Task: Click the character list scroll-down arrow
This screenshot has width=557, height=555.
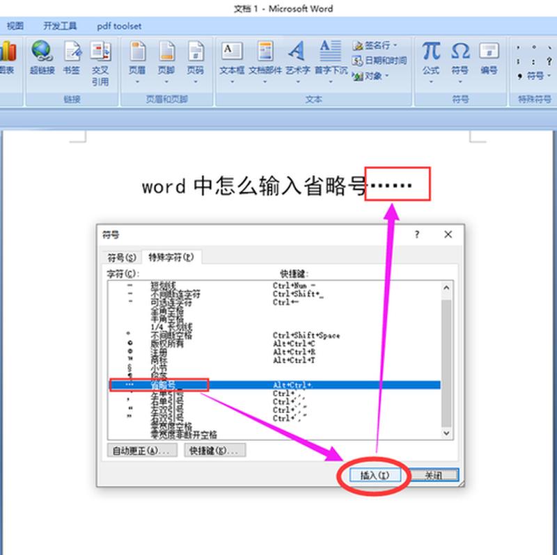Action: click(x=446, y=433)
